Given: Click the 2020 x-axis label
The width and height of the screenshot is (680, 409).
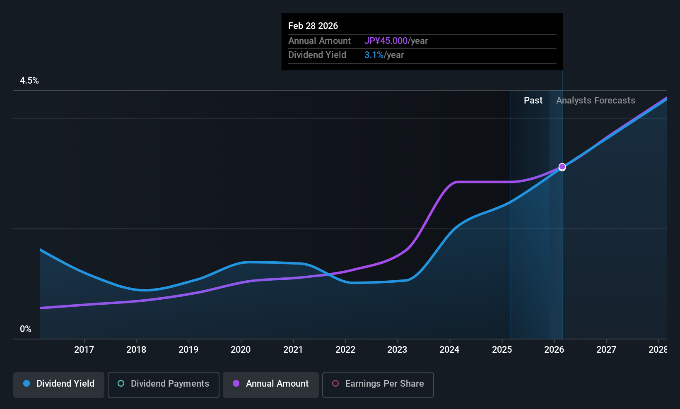Looking at the screenshot, I should (241, 350).
